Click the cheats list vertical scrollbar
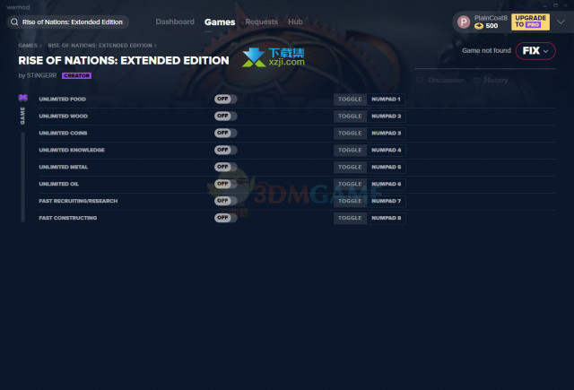This screenshot has height=390, width=574. pyautogui.click(x=23, y=177)
